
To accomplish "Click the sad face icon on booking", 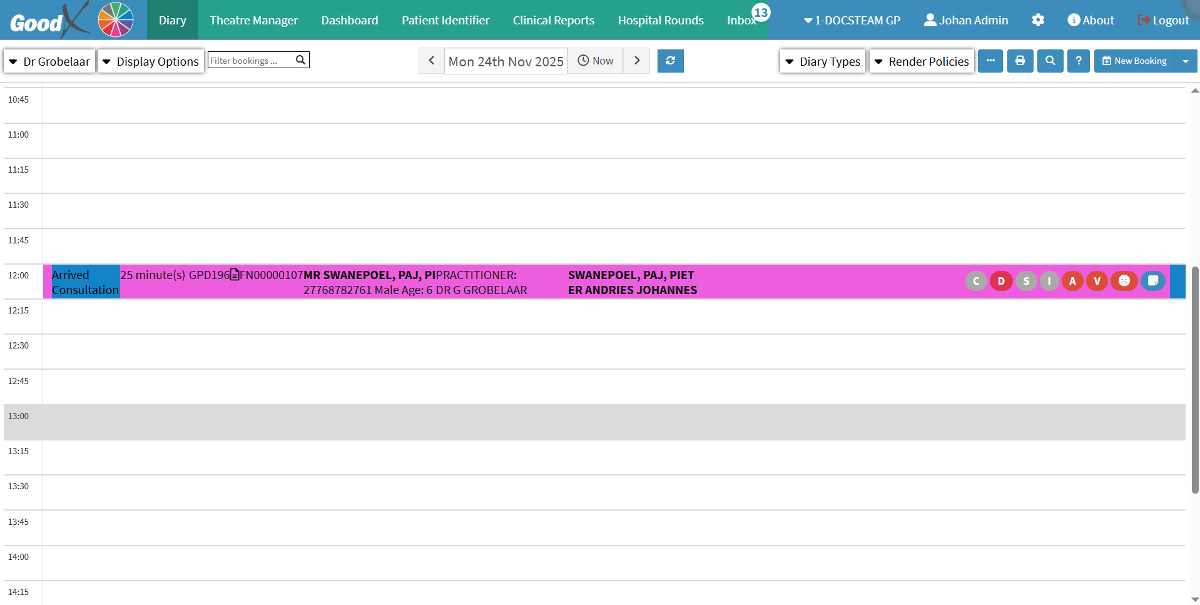I will point(1124,281).
